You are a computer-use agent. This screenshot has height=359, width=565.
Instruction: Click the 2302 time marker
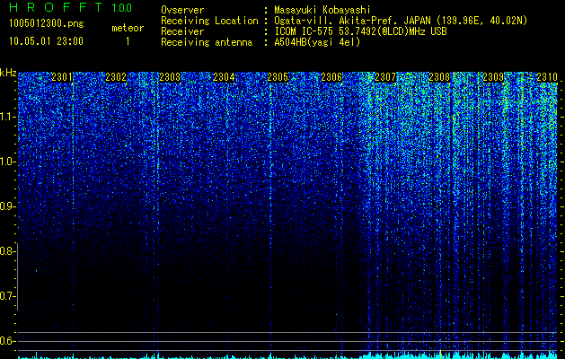click(x=116, y=77)
